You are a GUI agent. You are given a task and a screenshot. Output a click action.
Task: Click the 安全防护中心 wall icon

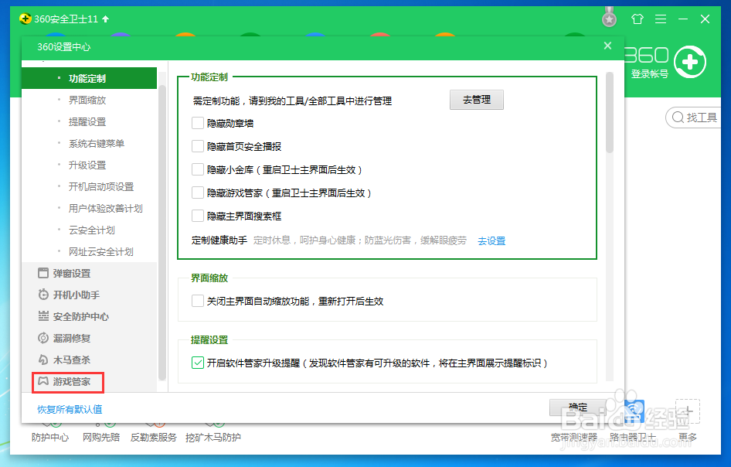43,316
